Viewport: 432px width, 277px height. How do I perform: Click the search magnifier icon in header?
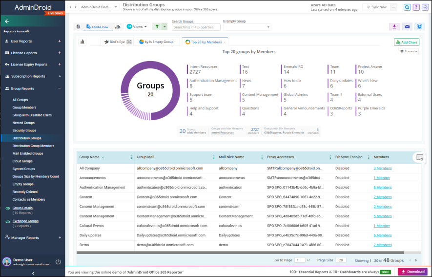coord(407,7)
